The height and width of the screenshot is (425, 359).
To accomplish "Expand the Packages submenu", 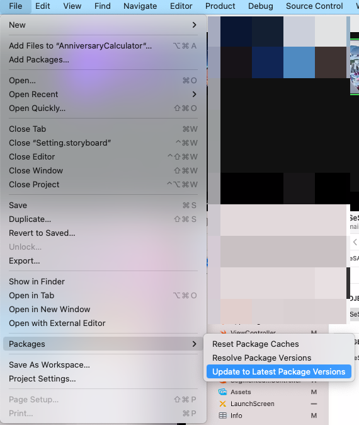I will tap(103, 344).
